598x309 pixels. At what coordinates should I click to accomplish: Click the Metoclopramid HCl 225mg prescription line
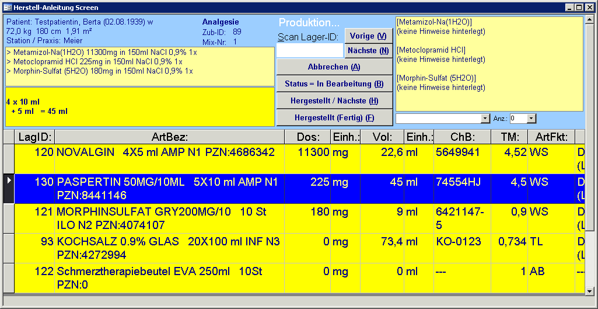[x=95, y=61]
